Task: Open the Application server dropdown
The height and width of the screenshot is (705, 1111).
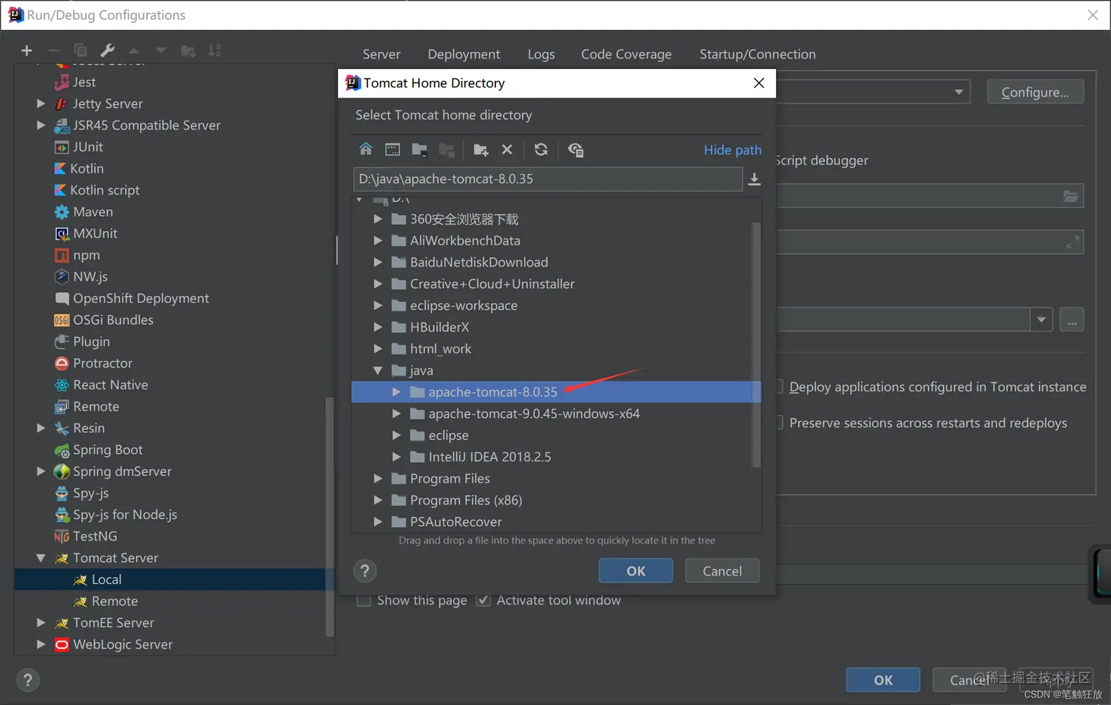Action: [958, 93]
